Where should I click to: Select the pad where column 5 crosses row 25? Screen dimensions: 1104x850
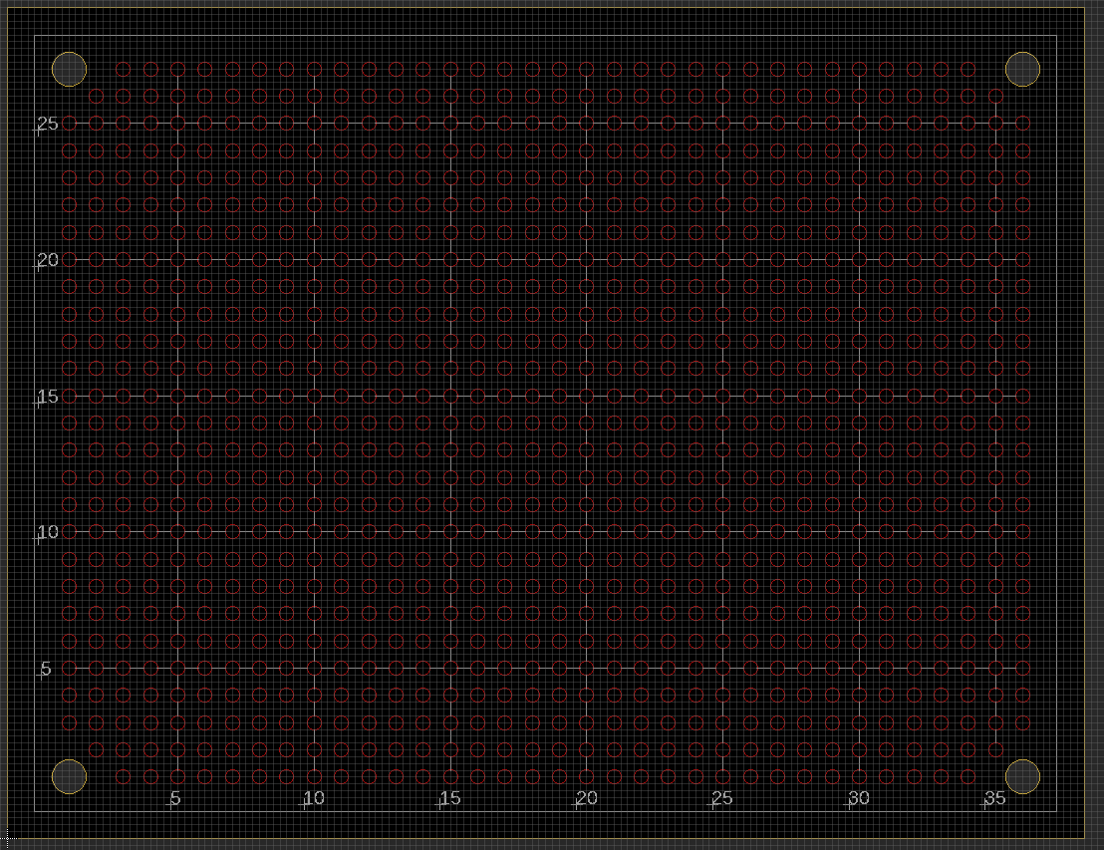tap(177, 124)
